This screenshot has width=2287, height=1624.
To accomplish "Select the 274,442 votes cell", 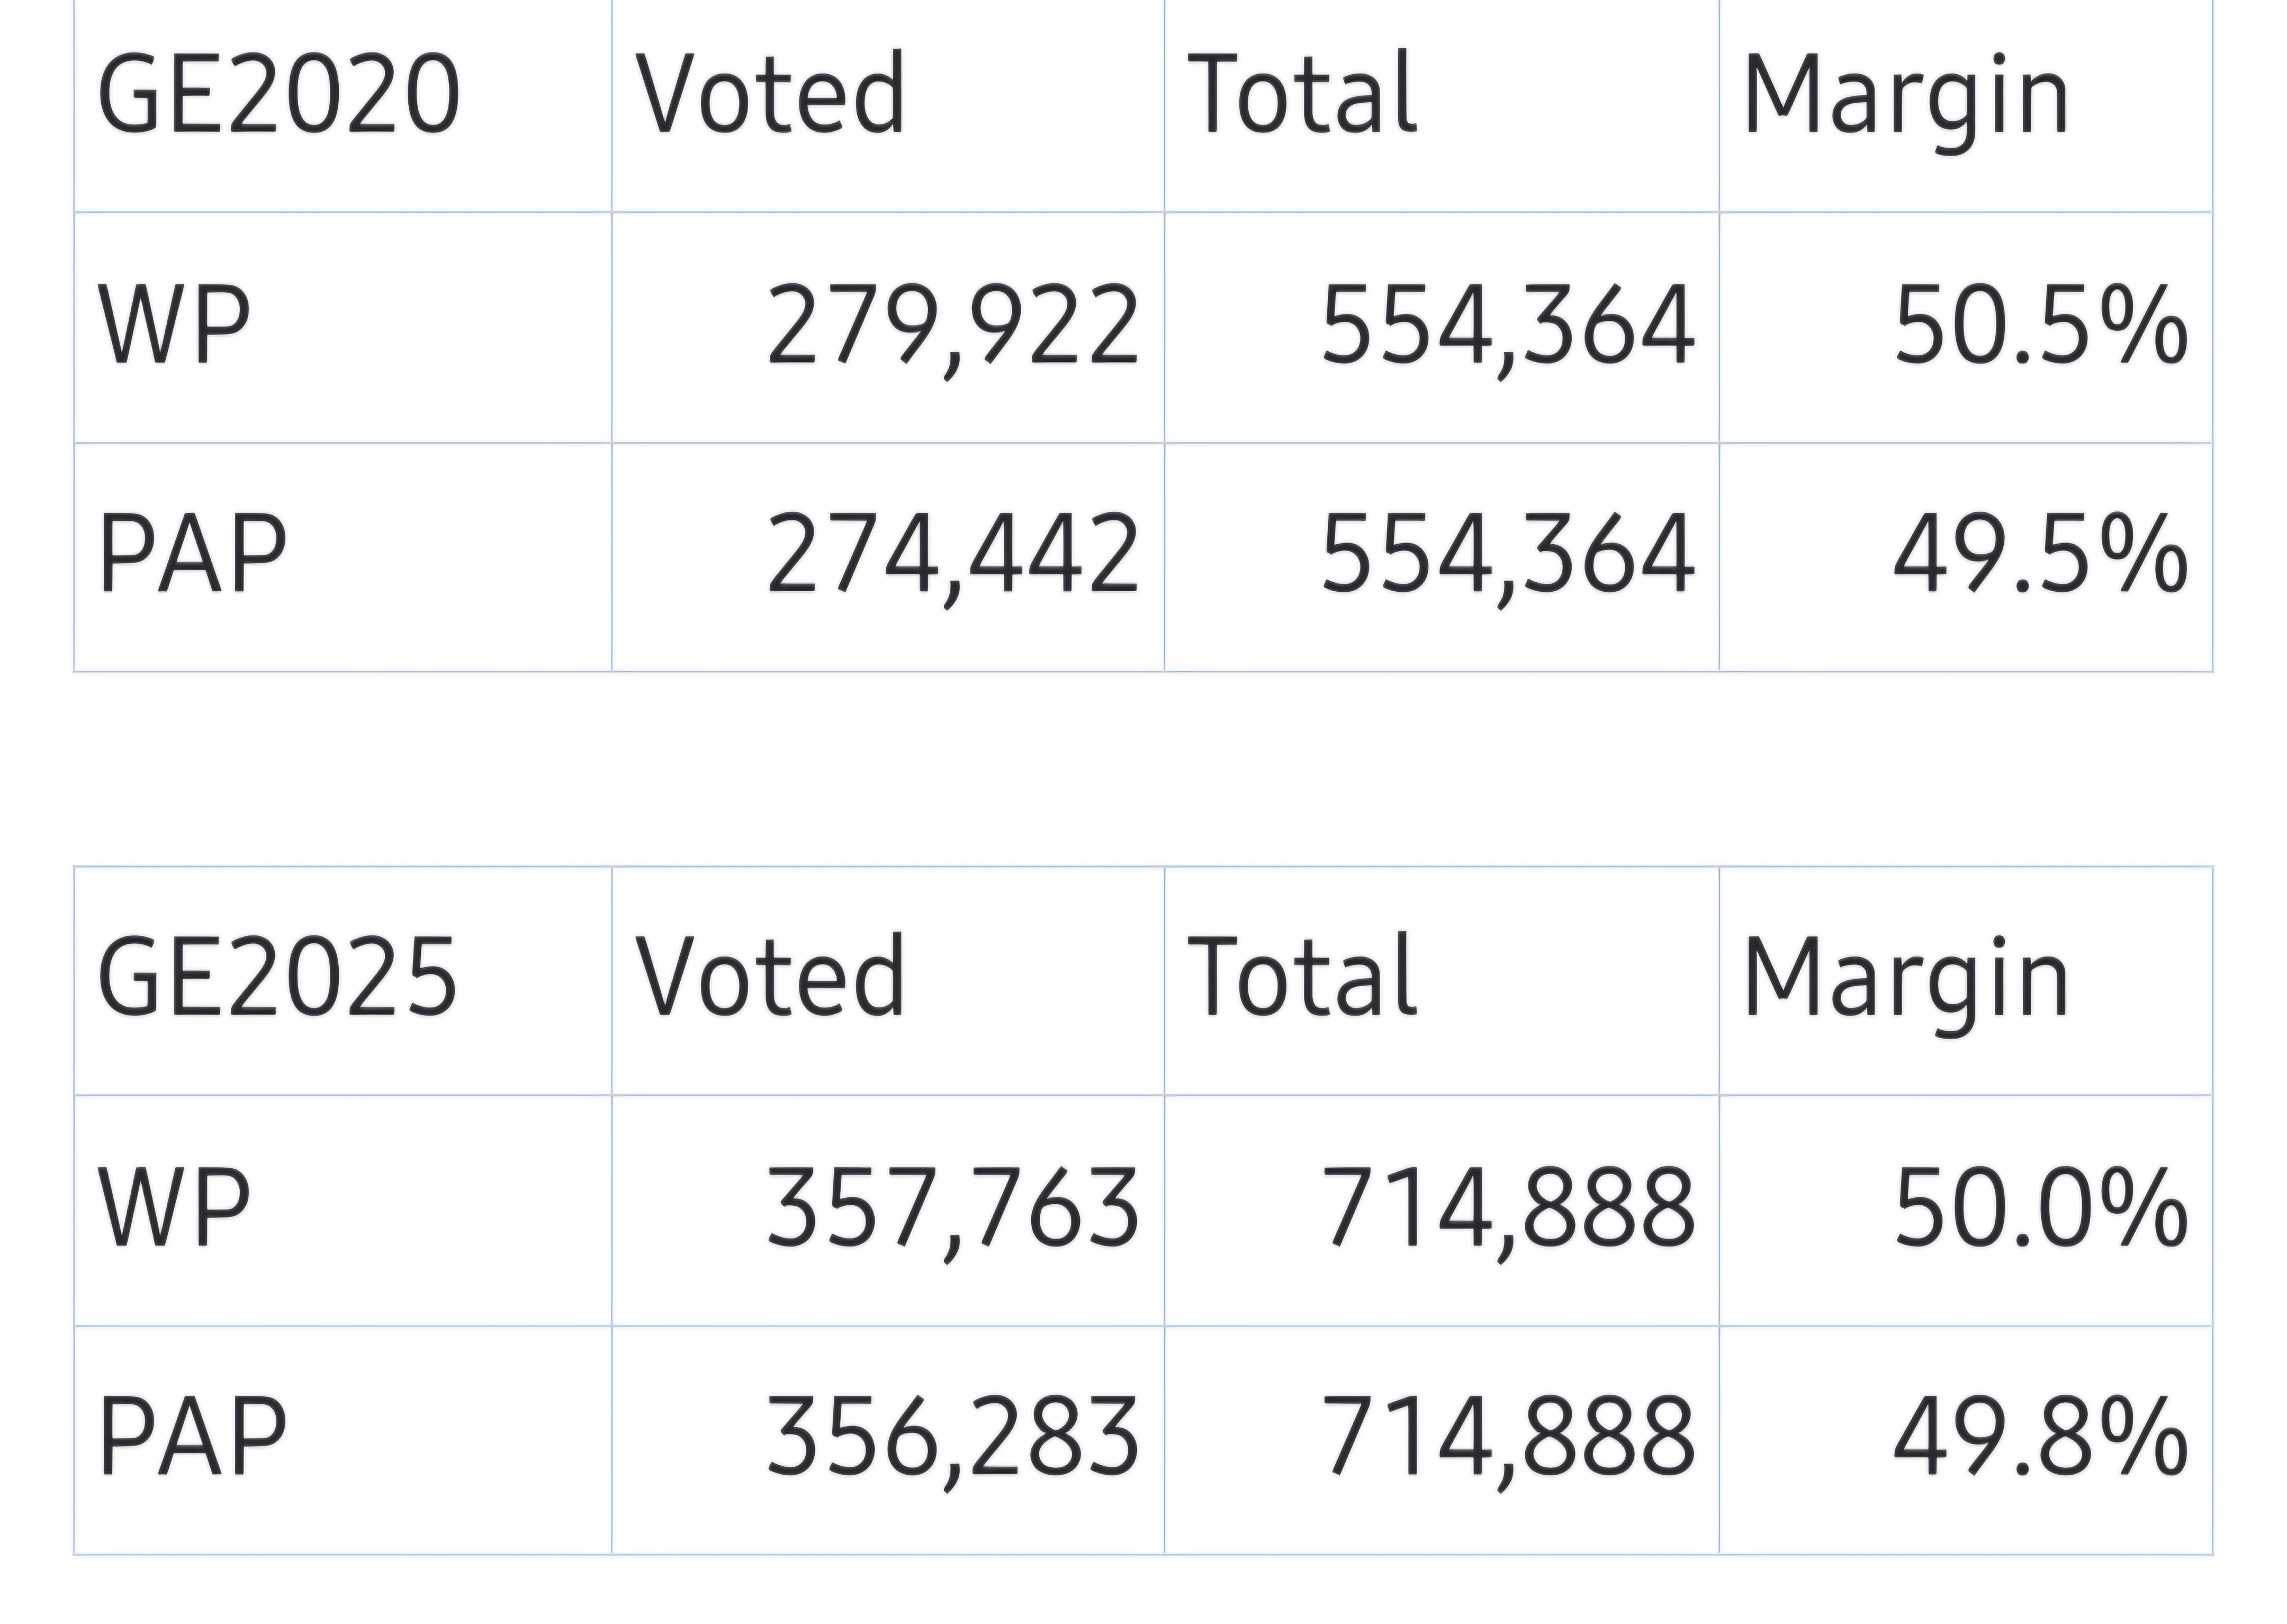I will (x=952, y=554).
